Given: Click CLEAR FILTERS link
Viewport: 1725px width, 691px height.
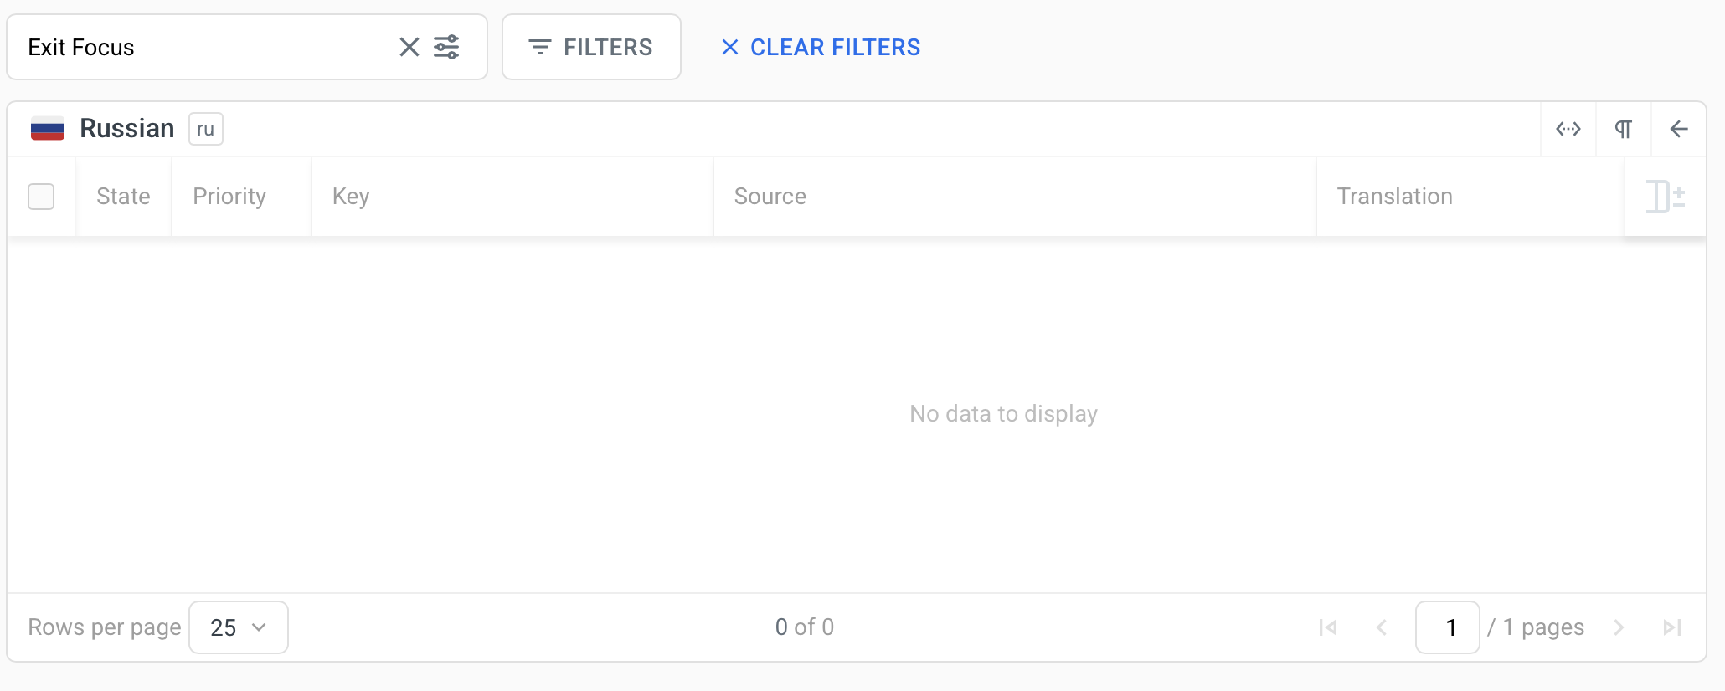Looking at the screenshot, I should click(x=821, y=47).
